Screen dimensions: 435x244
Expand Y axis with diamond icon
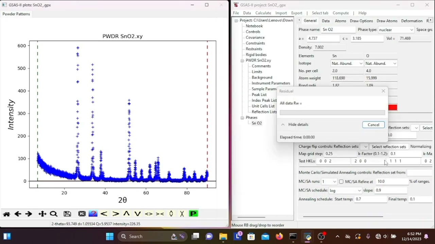pyautogui.click(x=171, y=214)
